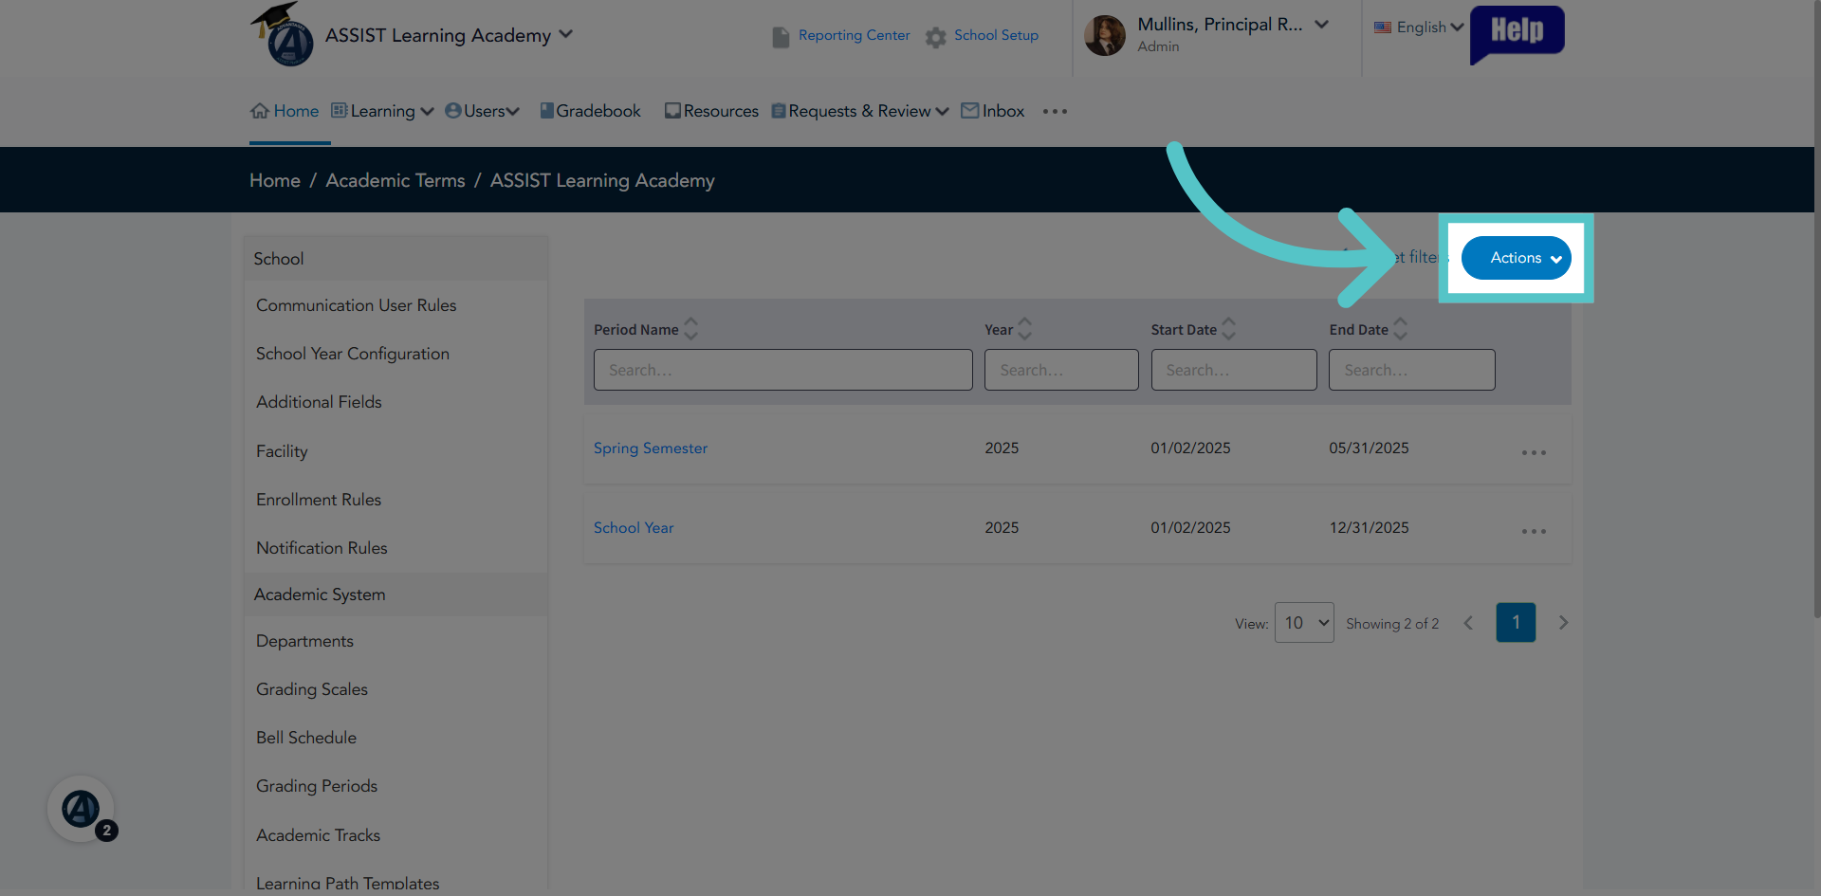Screen dimensions: 1821x896
Task: Expand Requests & Review menu
Action: click(x=860, y=111)
